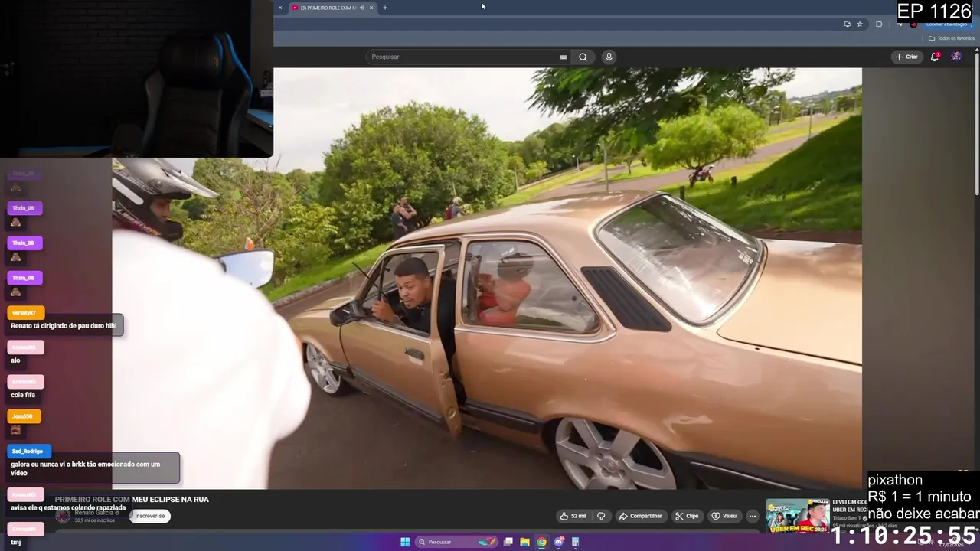Viewport: 980px width, 551px height.
Task: Open YouTube notifications bell
Action: coord(936,57)
